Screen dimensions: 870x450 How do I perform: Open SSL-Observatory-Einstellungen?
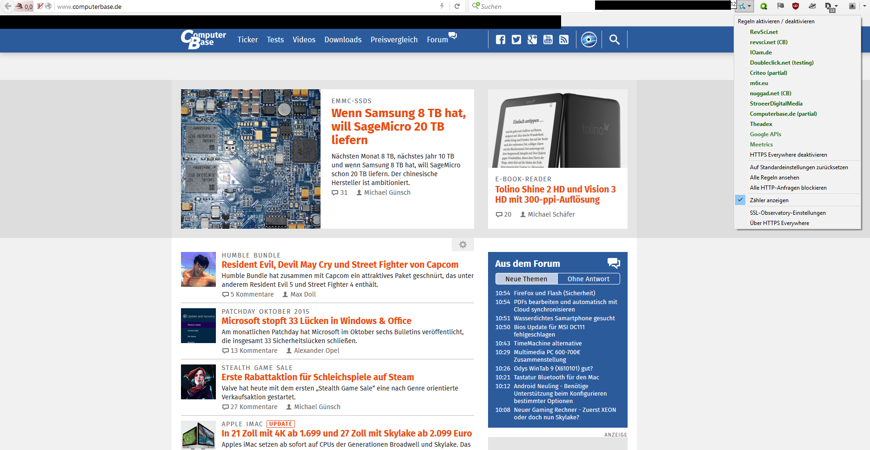(x=797, y=213)
